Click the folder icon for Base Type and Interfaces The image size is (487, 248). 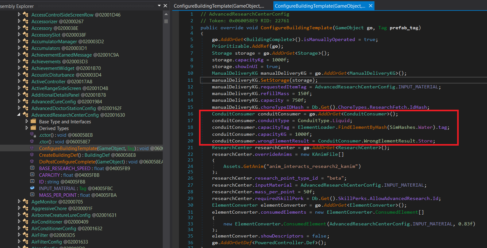tap(33, 122)
